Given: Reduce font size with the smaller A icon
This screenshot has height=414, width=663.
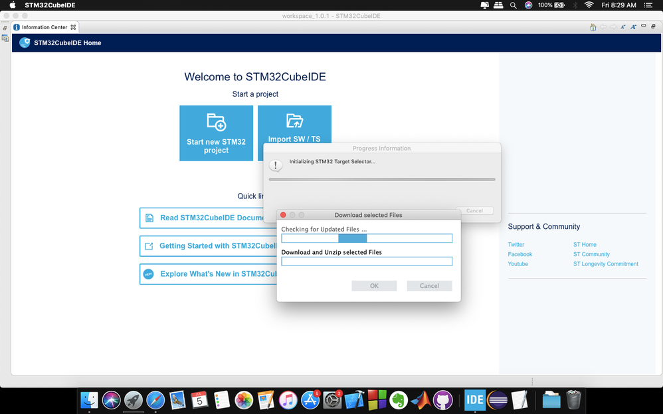Looking at the screenshot, I should point(623,27).
